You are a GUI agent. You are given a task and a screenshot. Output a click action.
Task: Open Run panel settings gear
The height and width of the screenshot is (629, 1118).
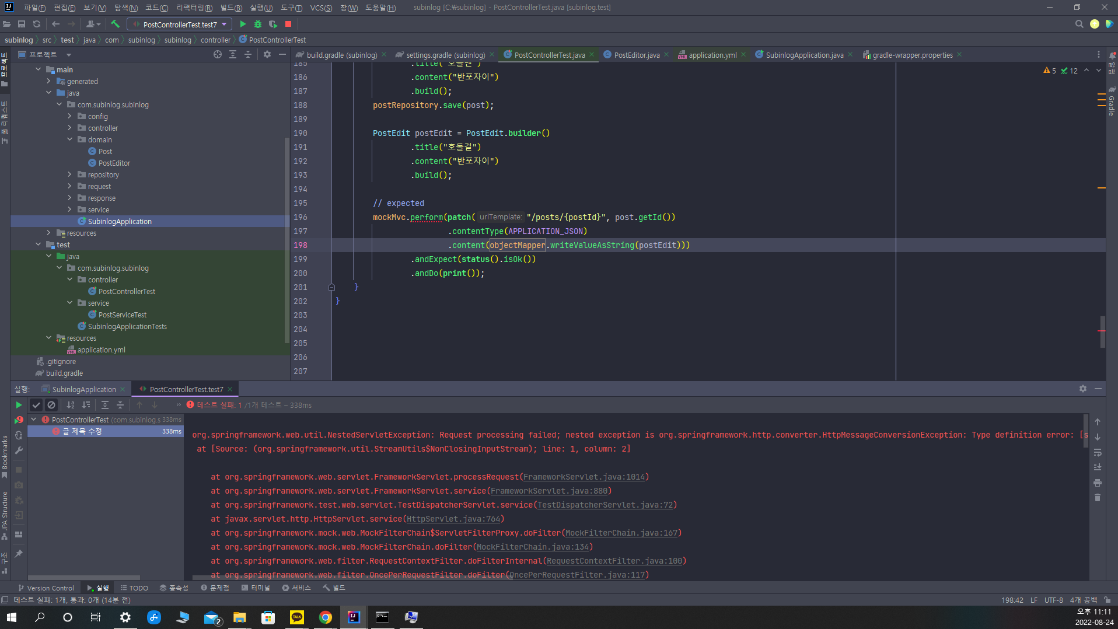[1083, 389]
